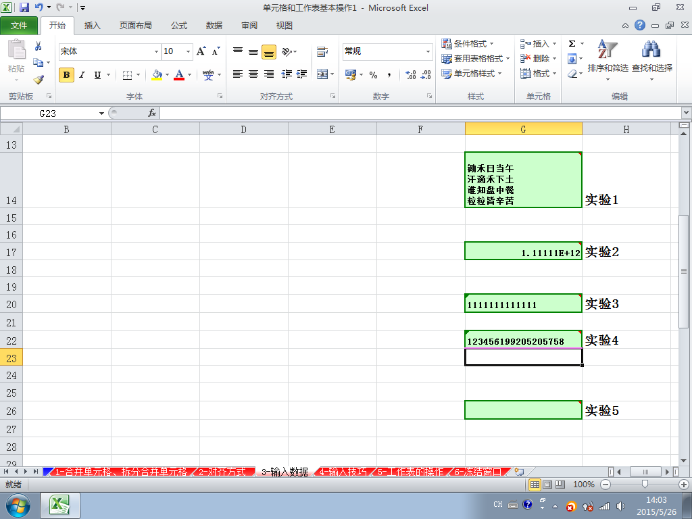Open the font color dropdown arrow

(190, 74)
